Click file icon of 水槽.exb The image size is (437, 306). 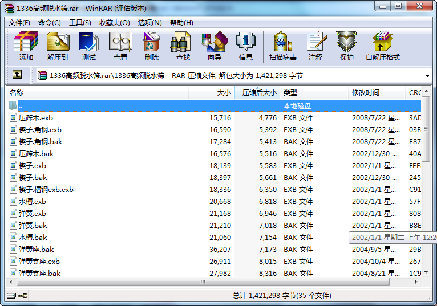click(13, 201)
